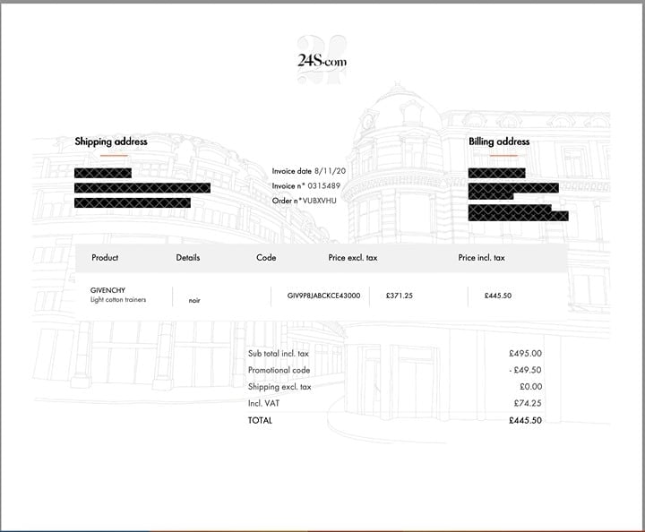Click the Promotional code label

[x=279, y=370]
